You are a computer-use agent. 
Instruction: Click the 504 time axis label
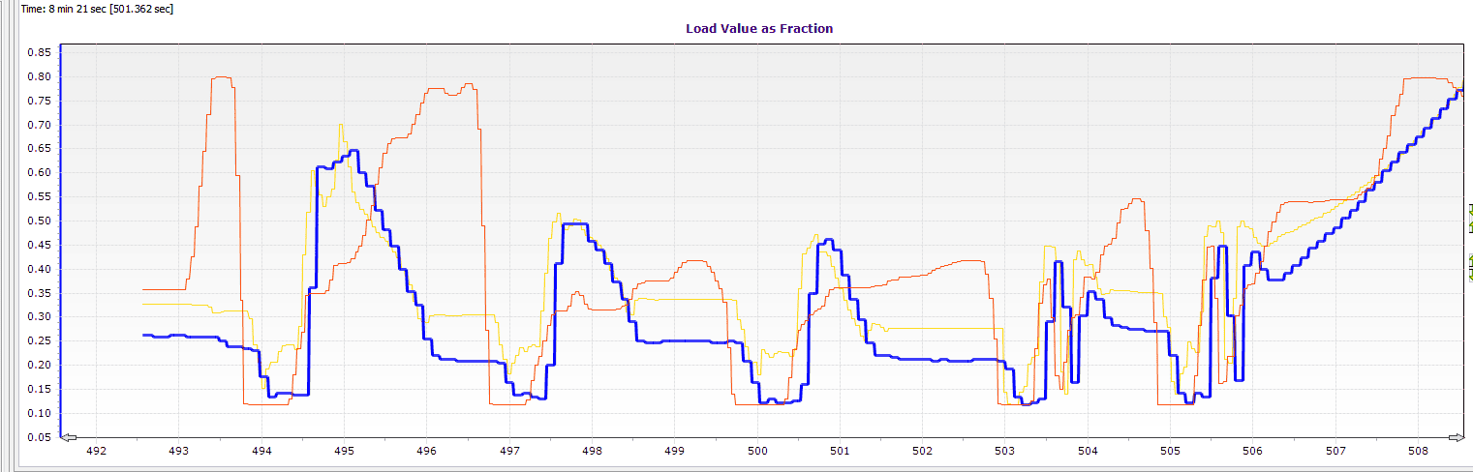tap(1088, 451)
